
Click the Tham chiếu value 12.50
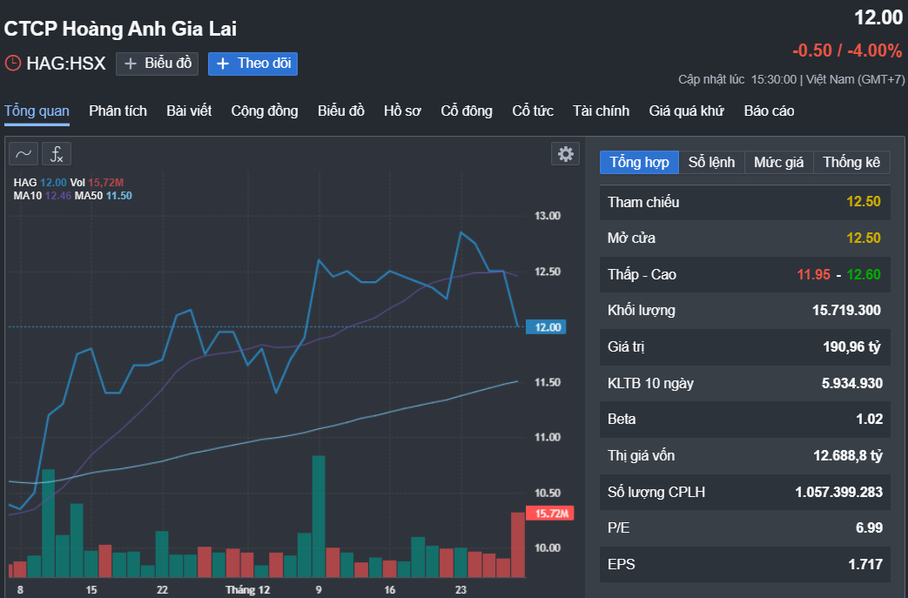tap(864, 201)
